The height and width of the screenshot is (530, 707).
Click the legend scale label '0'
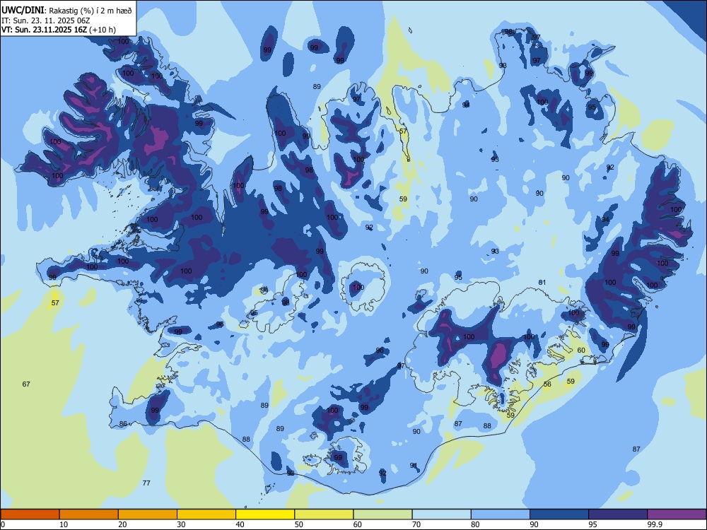click(x=3, y=524)
